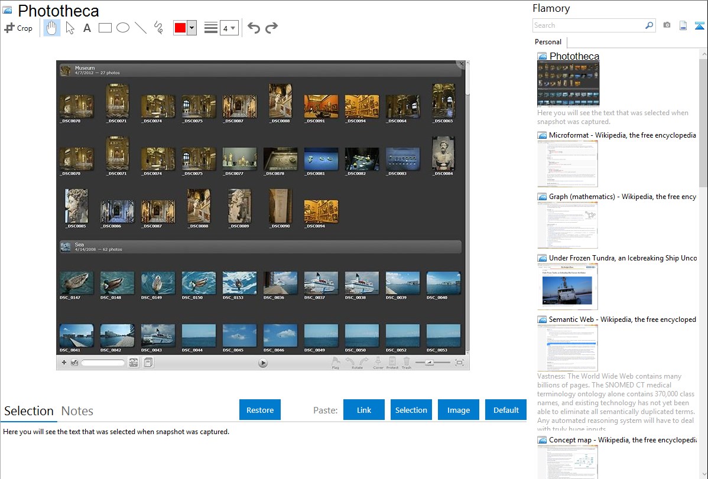Click the Paste Selection button
The image size is (708, 479).
click(411, 410)
